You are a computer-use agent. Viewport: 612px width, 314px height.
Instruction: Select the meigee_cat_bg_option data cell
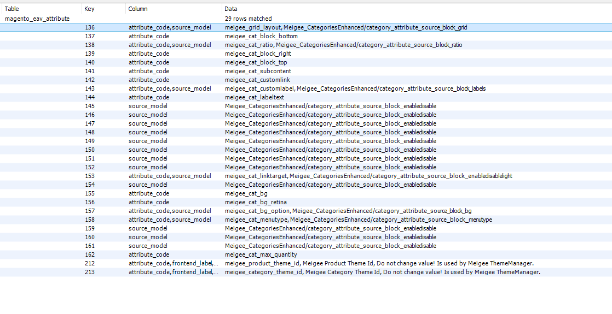click(348, 211)
